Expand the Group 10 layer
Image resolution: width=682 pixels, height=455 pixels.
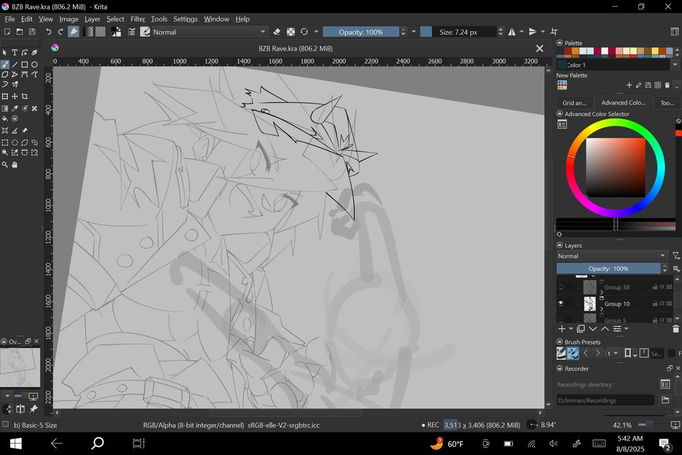(x=602, y=308)
